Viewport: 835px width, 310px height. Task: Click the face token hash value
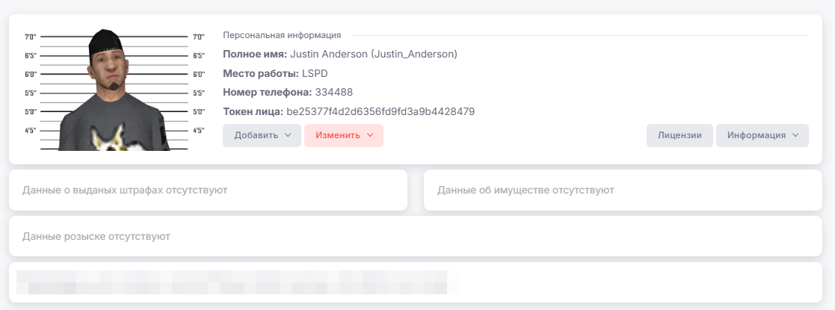tap(380, 111)
